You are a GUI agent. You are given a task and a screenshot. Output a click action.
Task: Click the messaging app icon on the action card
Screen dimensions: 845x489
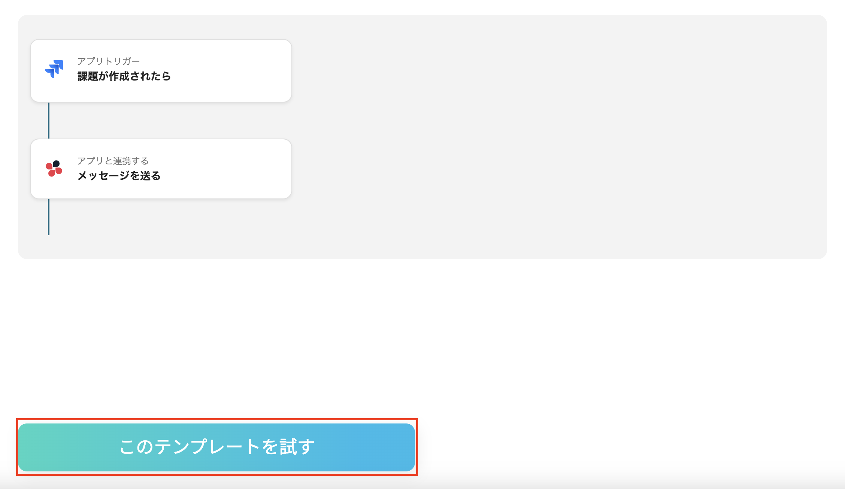[x=54, y=168]
